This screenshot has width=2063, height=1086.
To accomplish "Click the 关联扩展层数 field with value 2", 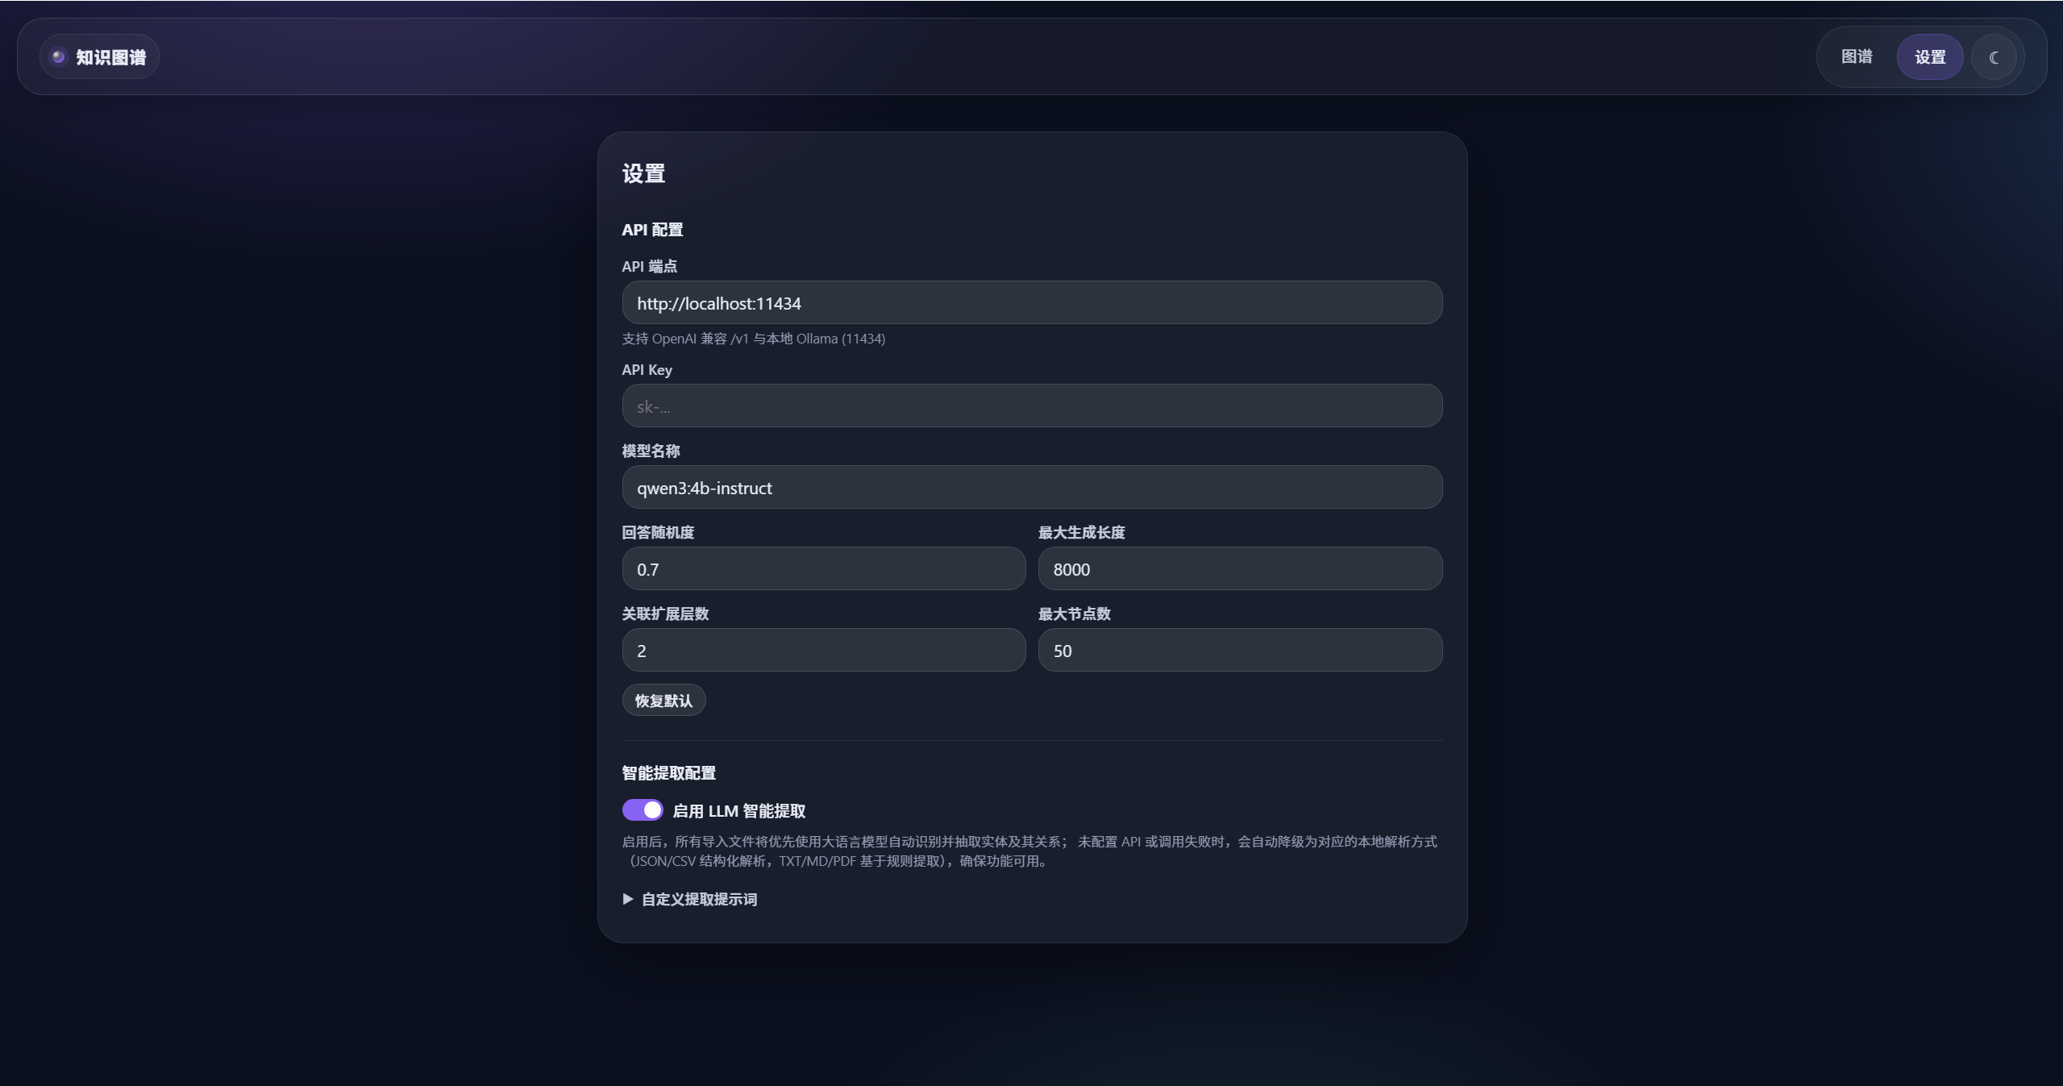I will [823, 650].
